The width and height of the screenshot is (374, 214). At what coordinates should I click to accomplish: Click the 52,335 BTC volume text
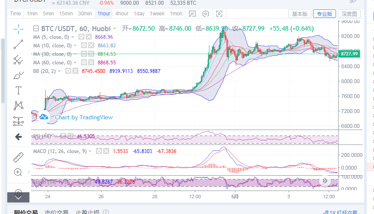tap(183, 3)
